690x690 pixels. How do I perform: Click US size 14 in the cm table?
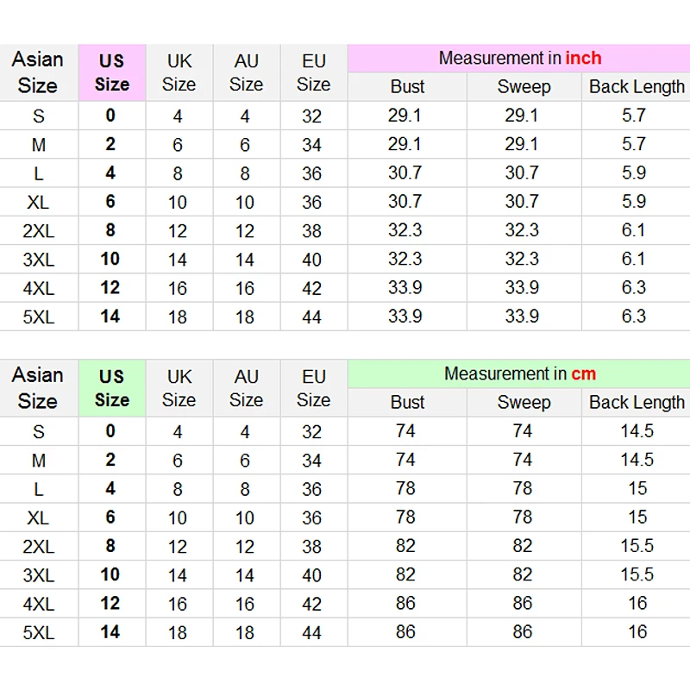110,632
